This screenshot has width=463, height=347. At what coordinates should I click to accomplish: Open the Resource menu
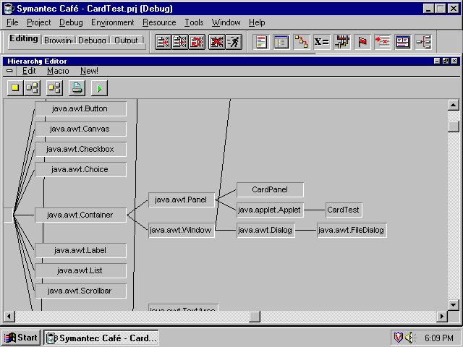(x=159, y=22)
